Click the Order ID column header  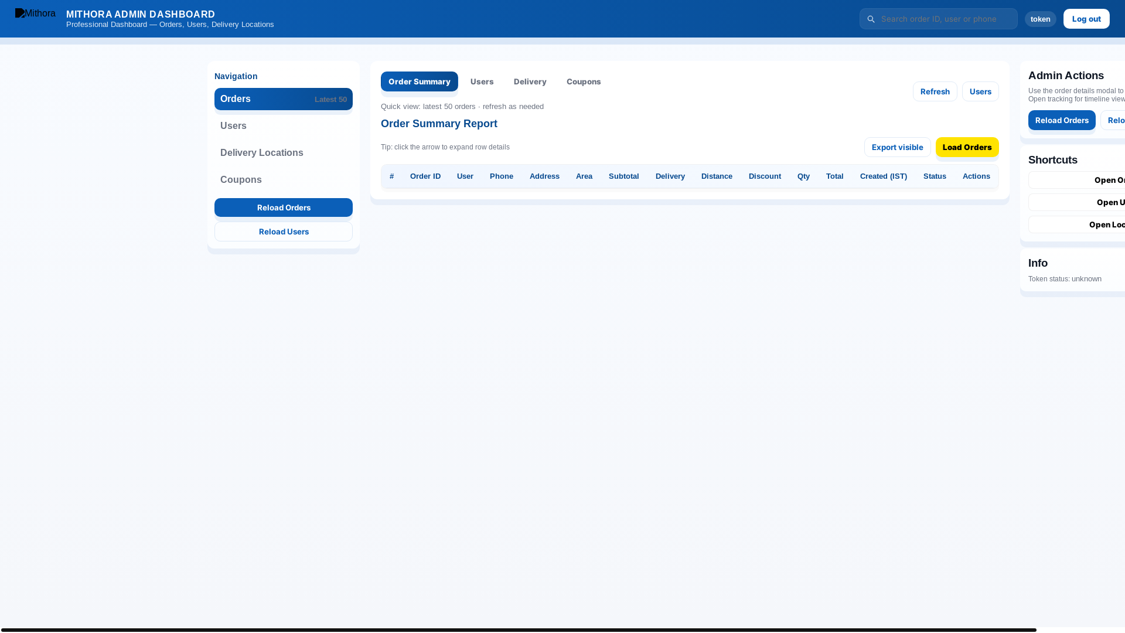(425, 176)
